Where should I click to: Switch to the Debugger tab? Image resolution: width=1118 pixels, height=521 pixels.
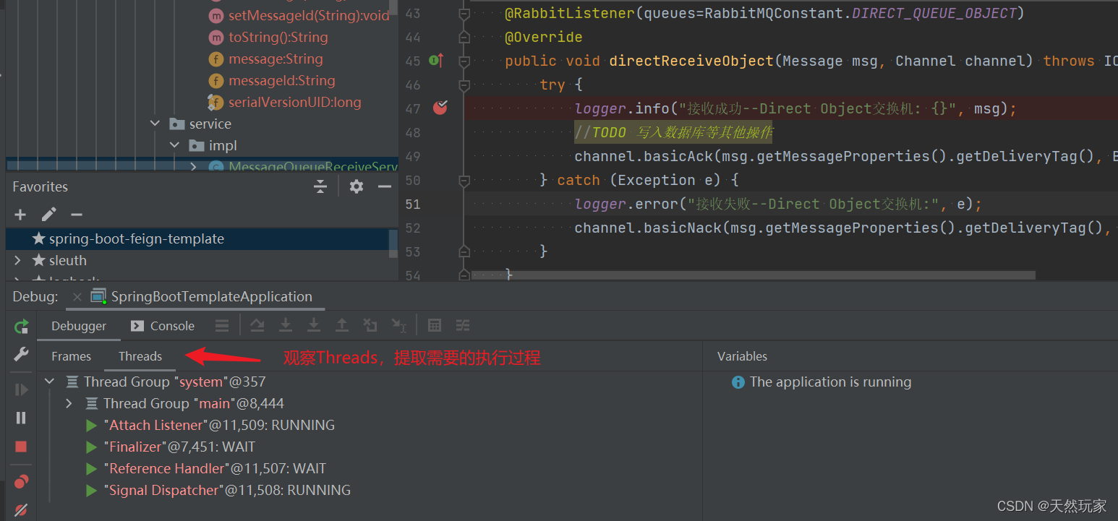point(79,326)
